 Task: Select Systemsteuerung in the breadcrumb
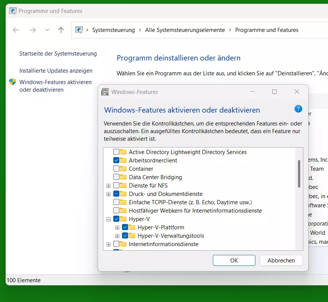click(114, 30)
